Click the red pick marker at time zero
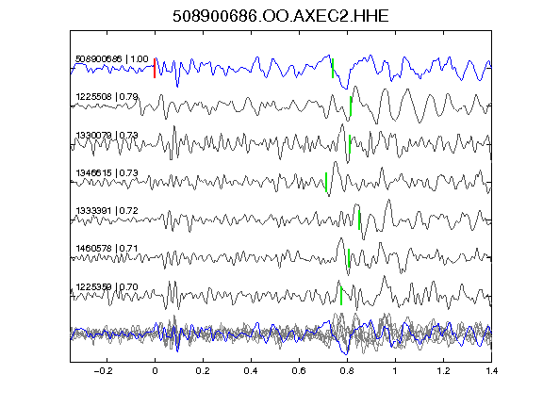The width and height of the screenshot is (543, 407). pos(155,68)
